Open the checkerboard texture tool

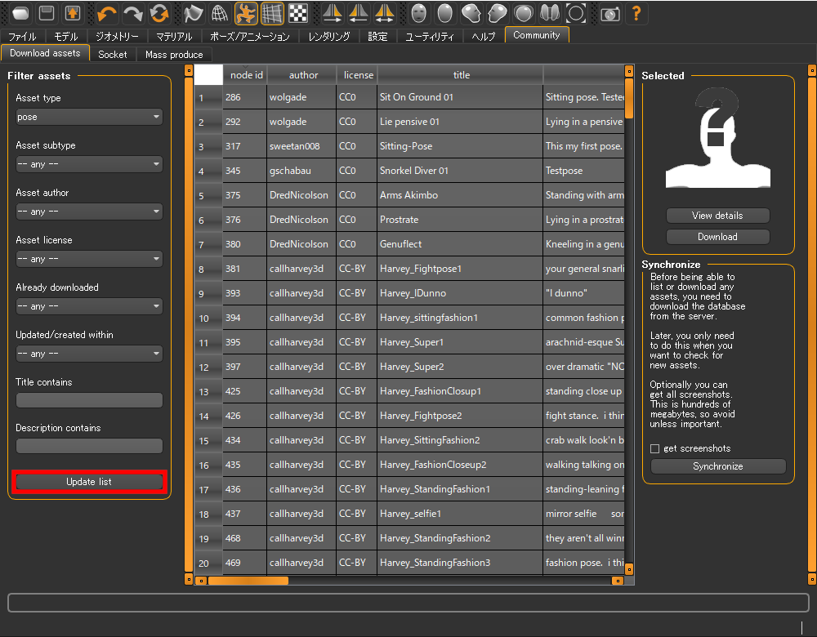click(x=297, y=13)
